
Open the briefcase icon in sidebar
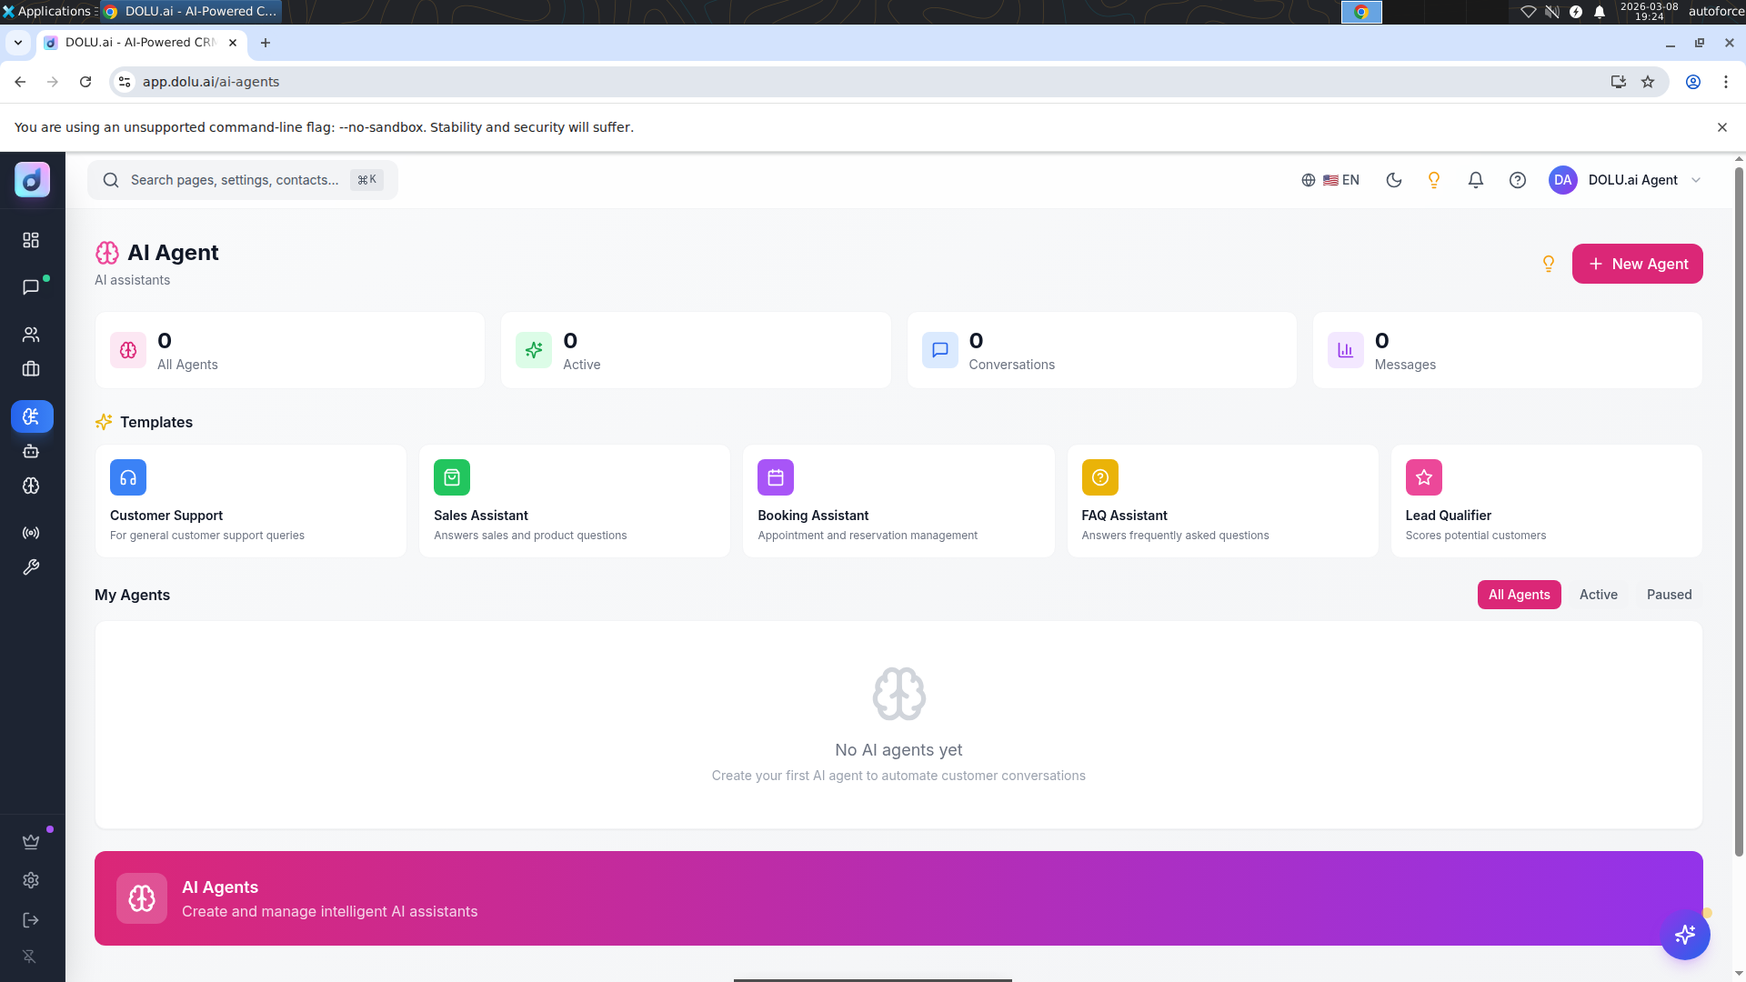pos(31,369)
